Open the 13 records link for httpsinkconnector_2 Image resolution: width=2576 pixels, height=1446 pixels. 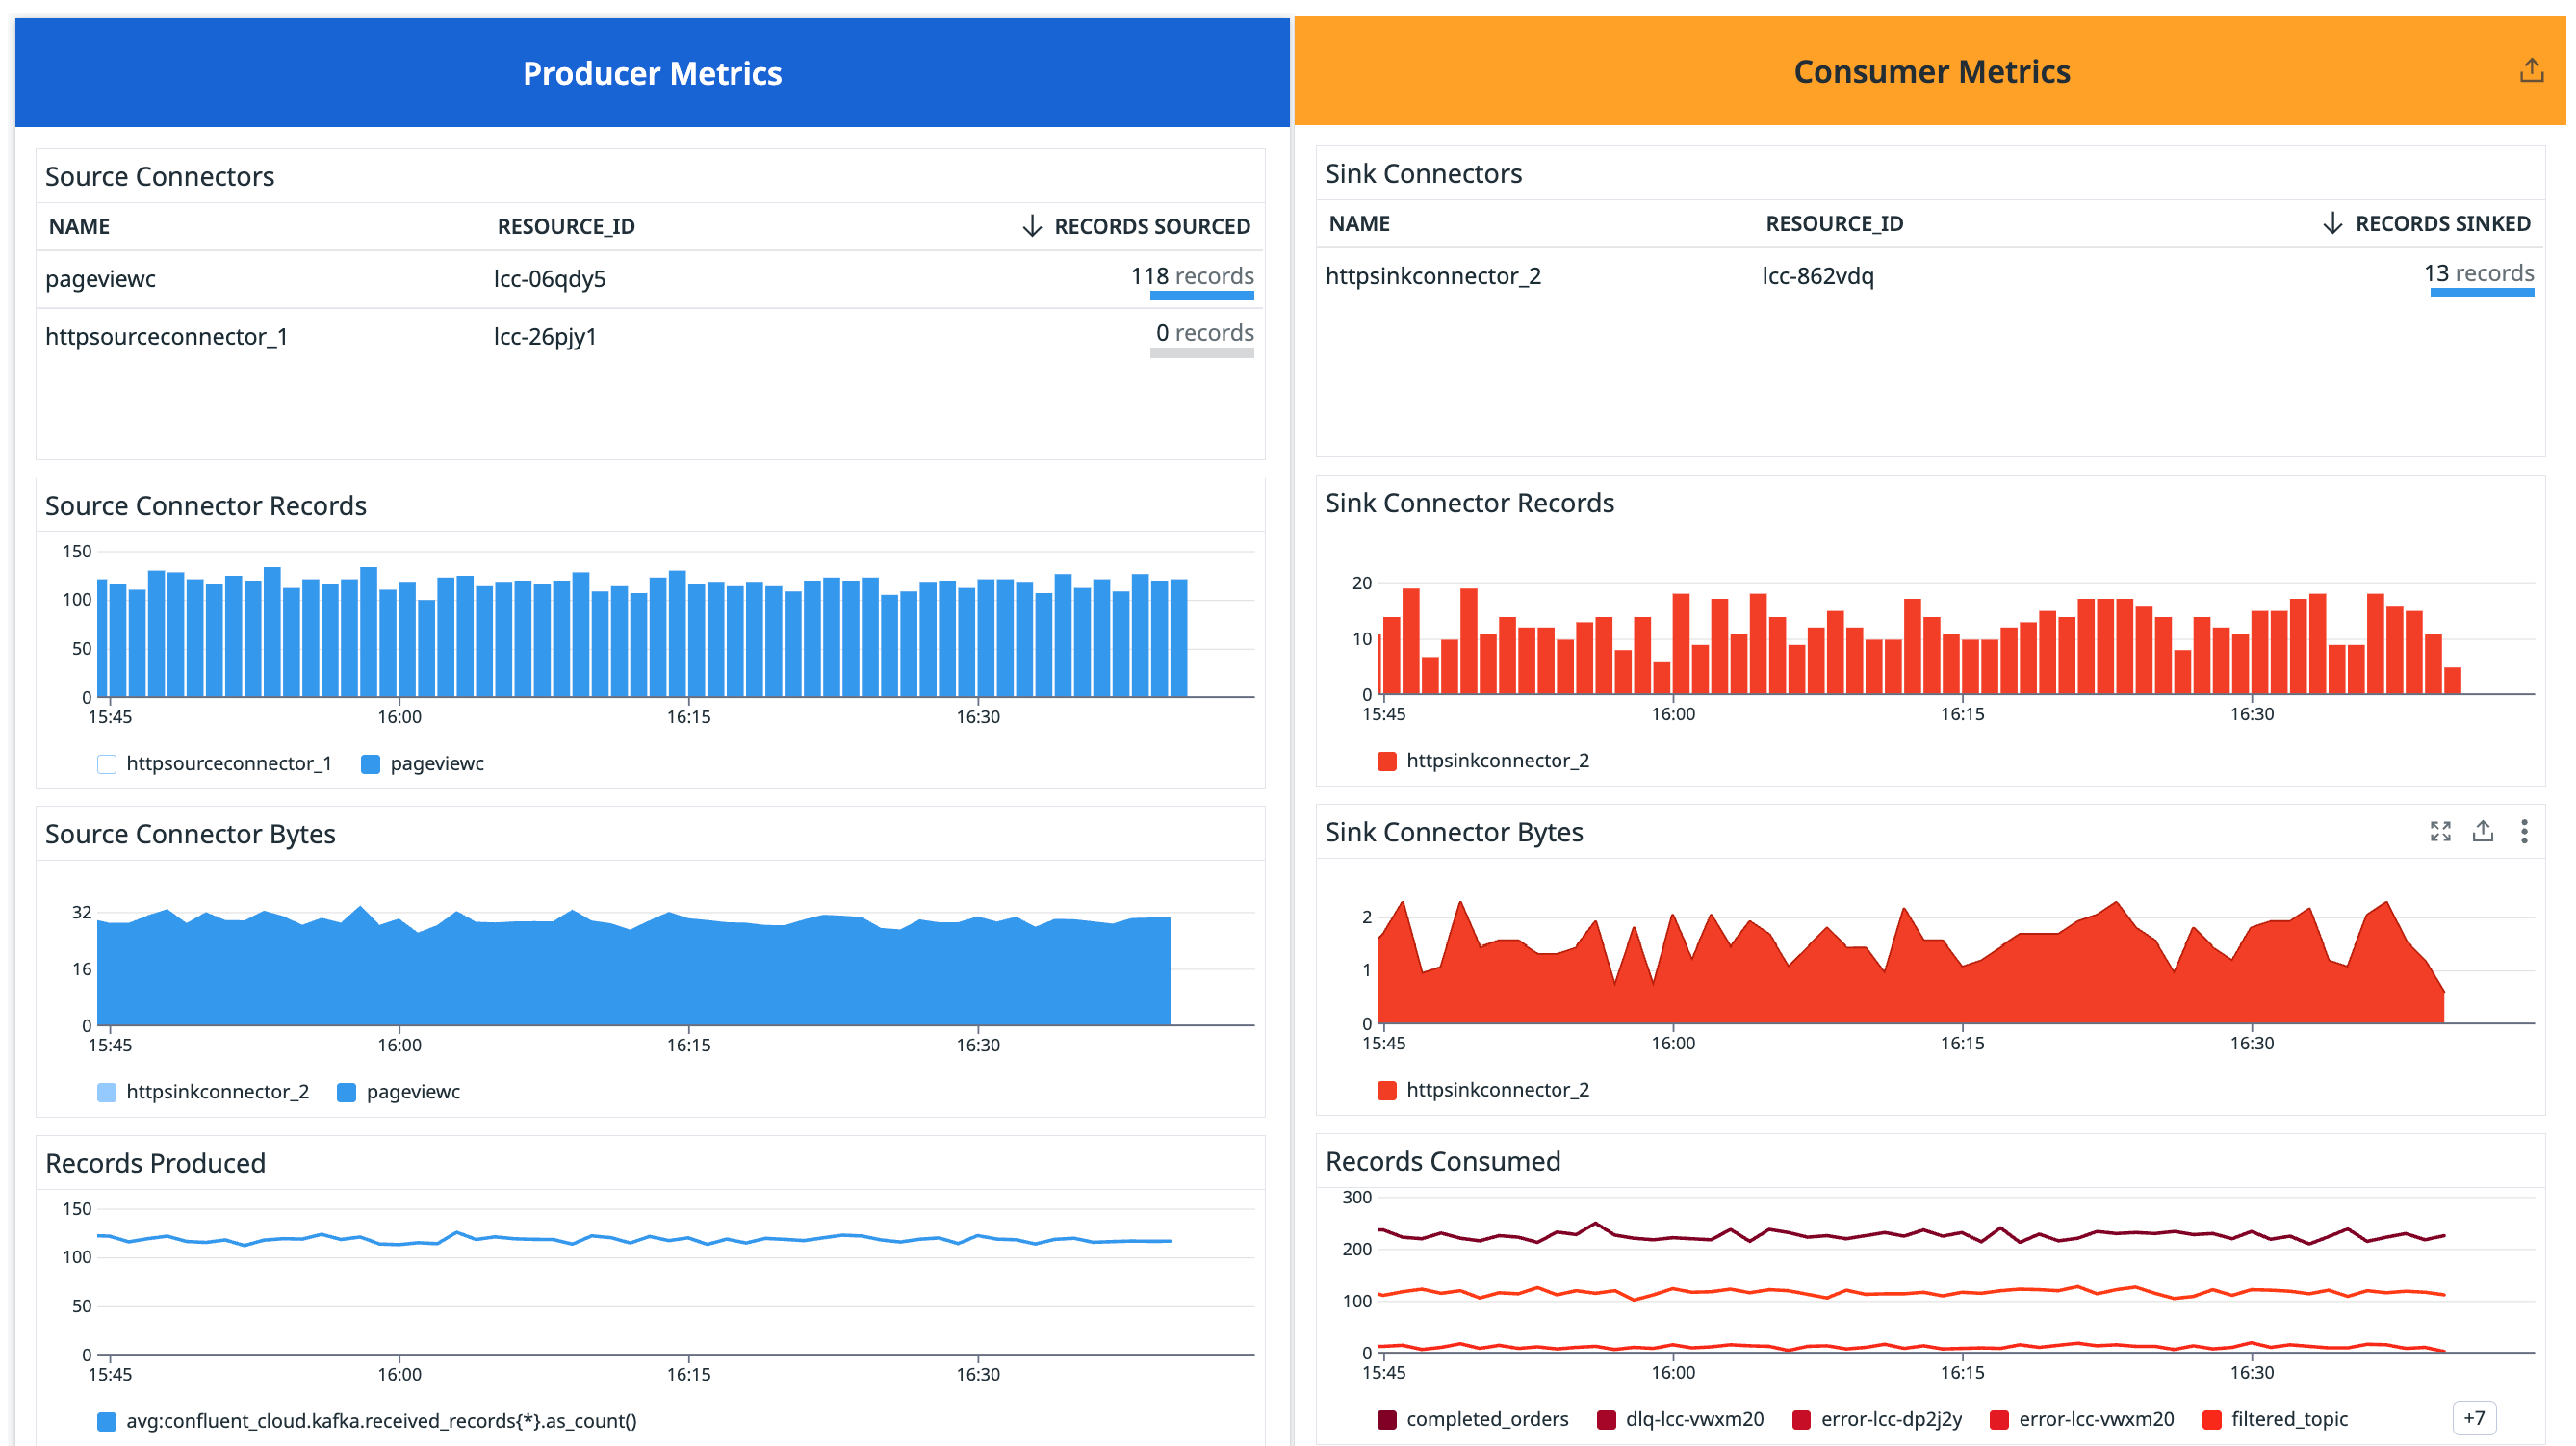[x=2481, y=272]
